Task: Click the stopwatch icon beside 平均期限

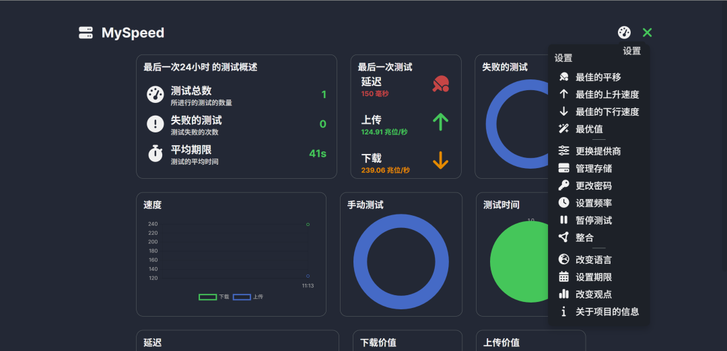Action: point(155,153)
